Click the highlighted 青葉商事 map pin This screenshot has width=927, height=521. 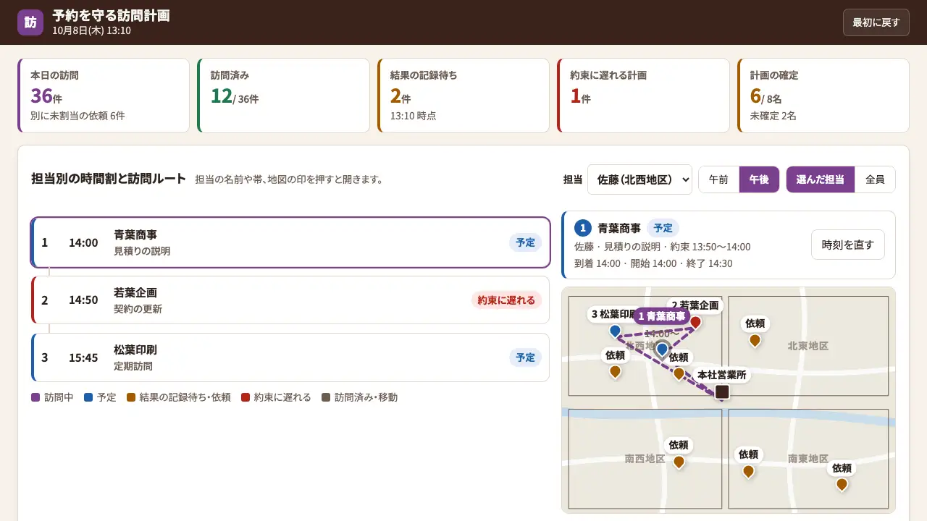click(662, 350)
